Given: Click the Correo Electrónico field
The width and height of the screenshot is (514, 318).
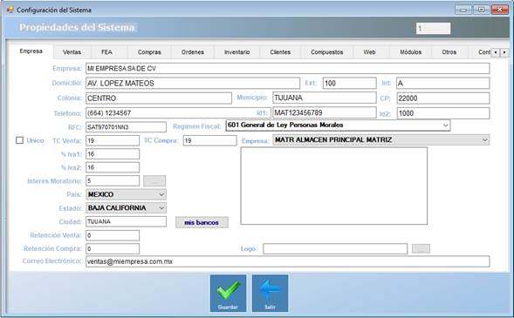Looking at the screenshot, I should (287, 261).
